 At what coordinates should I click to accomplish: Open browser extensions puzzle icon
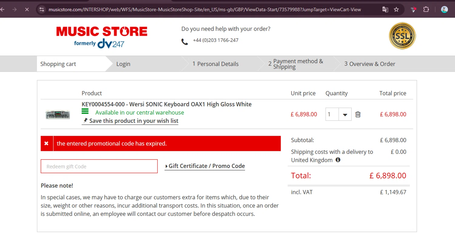[426, 9]
